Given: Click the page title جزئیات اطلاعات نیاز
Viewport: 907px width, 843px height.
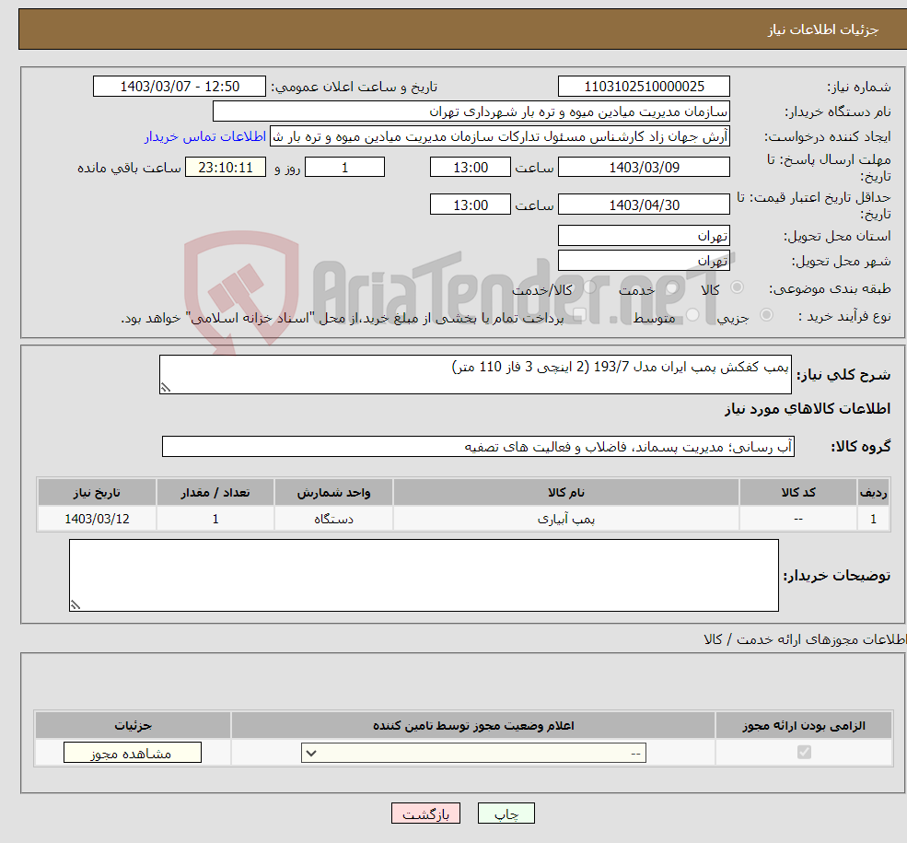Looking at the screenshot, I should (823, 29).
